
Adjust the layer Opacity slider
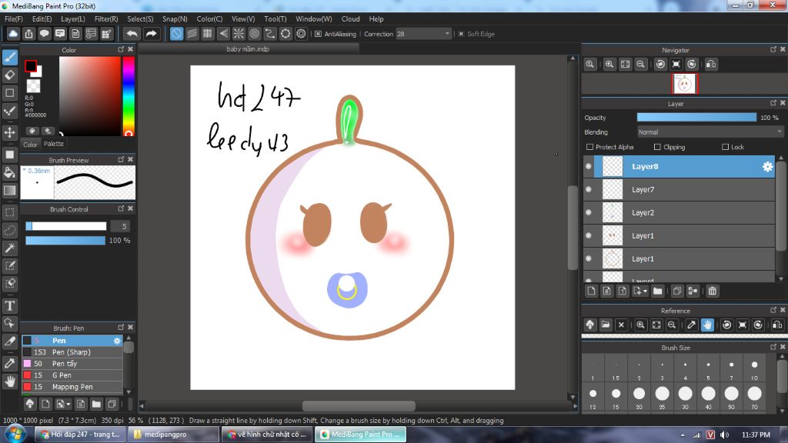click(x=696, y=118)
